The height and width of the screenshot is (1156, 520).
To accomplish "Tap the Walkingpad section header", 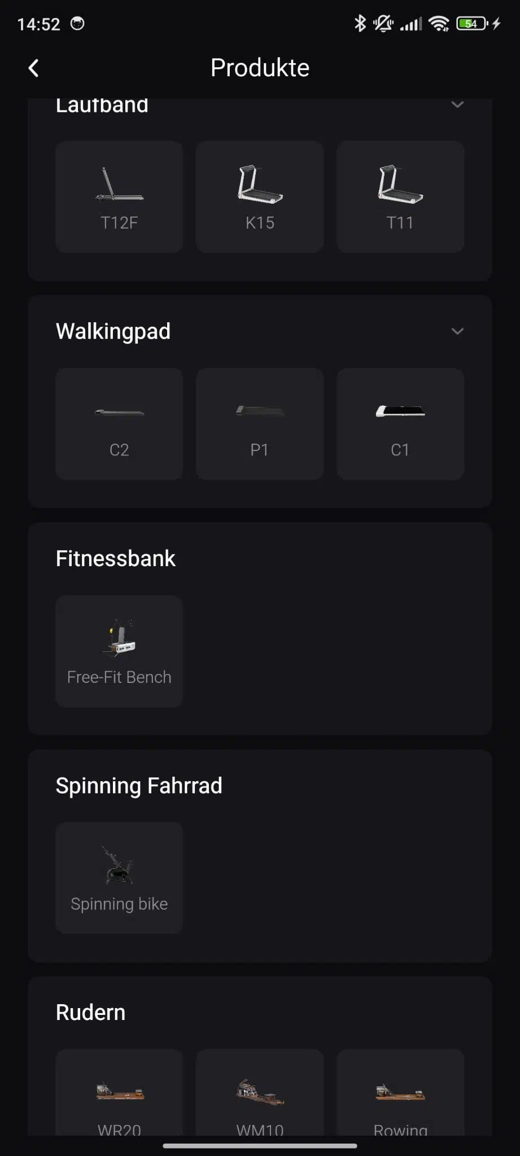I will (x=113, y=331).
